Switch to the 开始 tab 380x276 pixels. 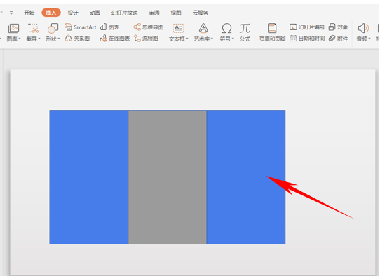[29, 13]
